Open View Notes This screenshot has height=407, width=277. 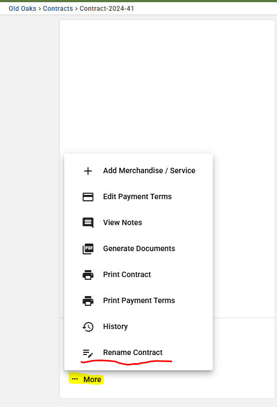pos(138,222)
